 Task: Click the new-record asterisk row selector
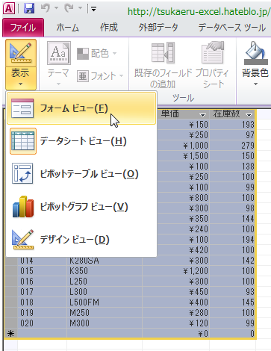pos(10,334)
